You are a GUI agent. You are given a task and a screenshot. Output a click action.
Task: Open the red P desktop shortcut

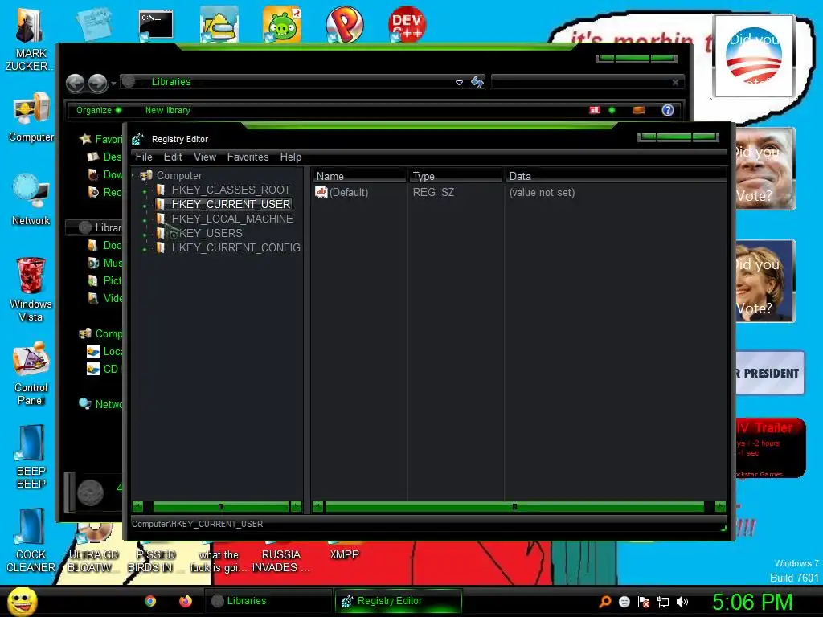click(x=344, y=24)
